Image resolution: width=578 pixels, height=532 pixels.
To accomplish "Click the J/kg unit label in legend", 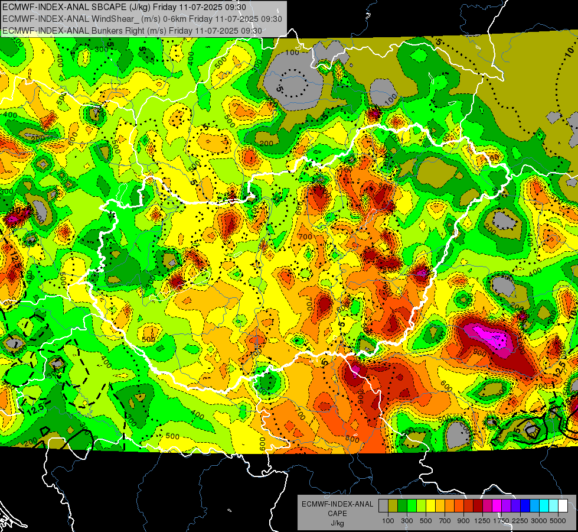I will [x=337, y=523].
